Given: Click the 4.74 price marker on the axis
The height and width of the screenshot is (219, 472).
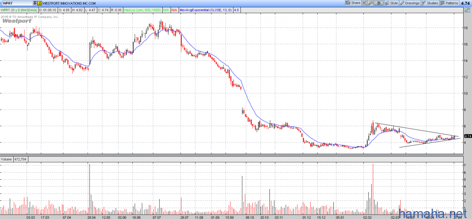Looking at the screenshot, I should [468, 136].
